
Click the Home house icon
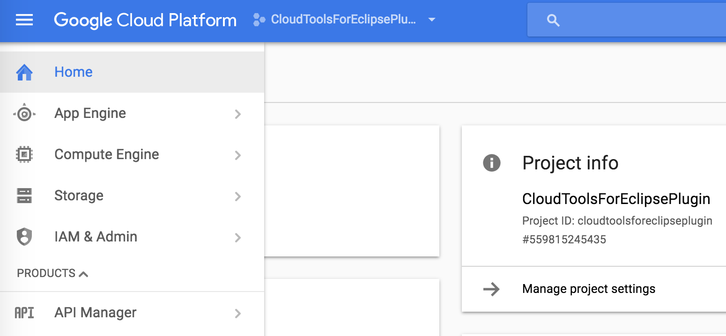click(24, 72)
